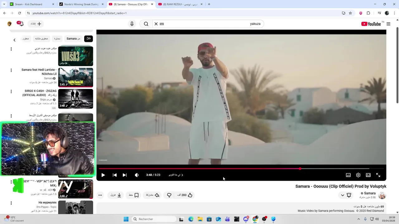Create new content with إنشاء button

[36, 24]
